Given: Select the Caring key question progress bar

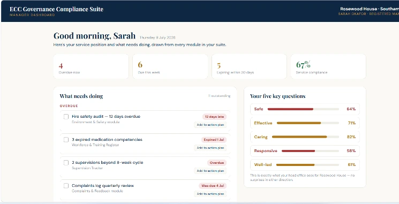Looking at the screenshot, I should tap(305, 137).
